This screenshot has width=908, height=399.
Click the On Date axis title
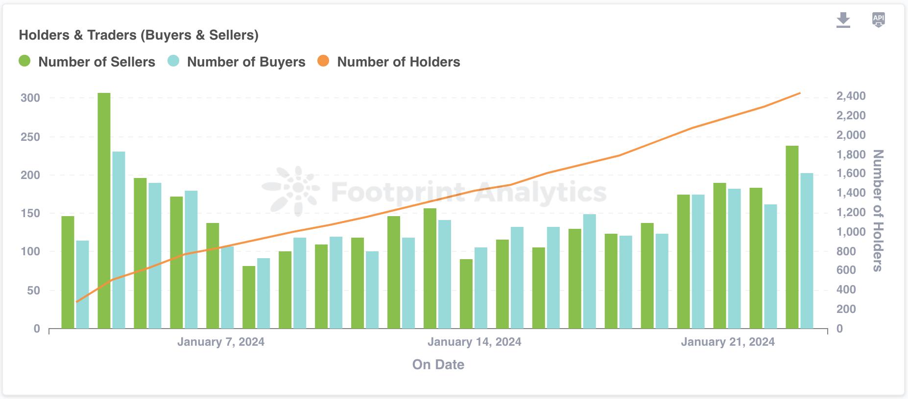[x=438, y=365]
